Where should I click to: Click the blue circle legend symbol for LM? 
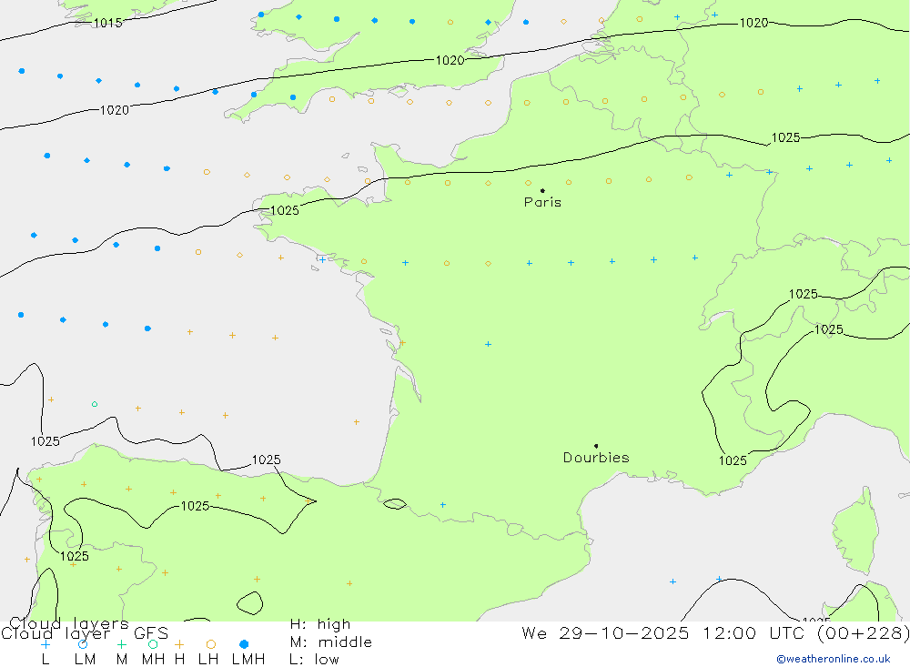83,644
